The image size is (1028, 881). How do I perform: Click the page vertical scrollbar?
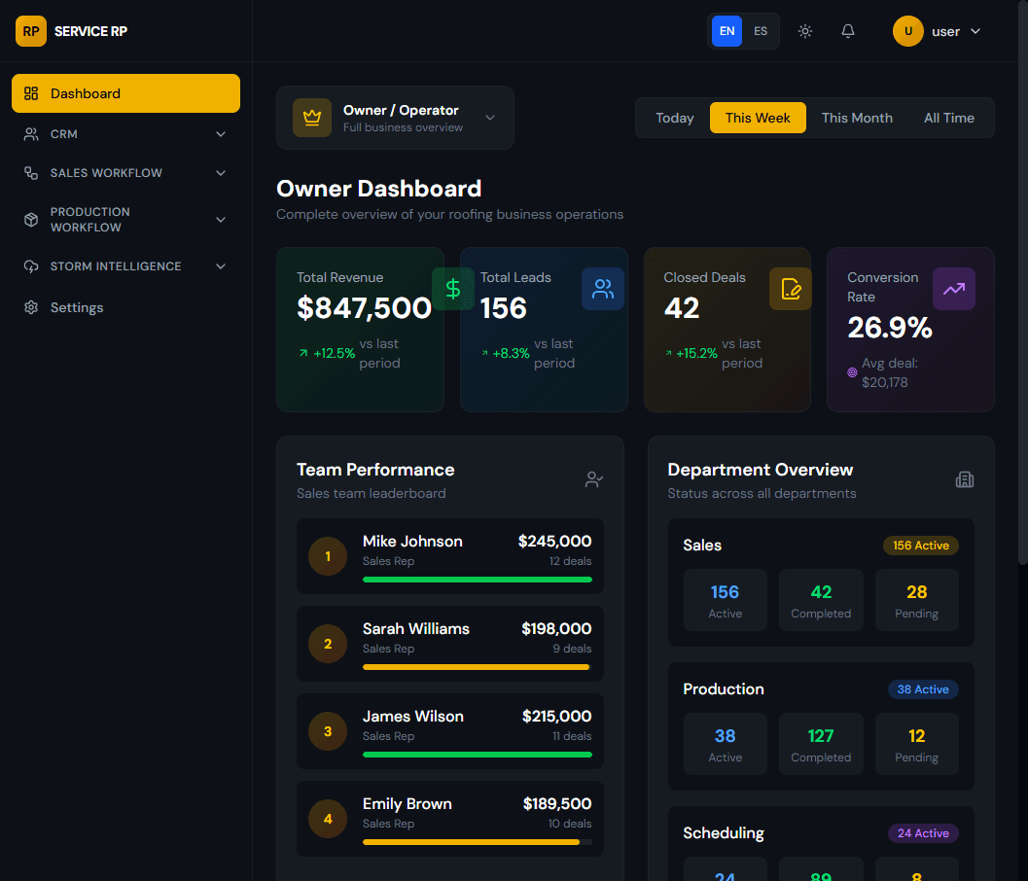click(x=1021, y=292)
